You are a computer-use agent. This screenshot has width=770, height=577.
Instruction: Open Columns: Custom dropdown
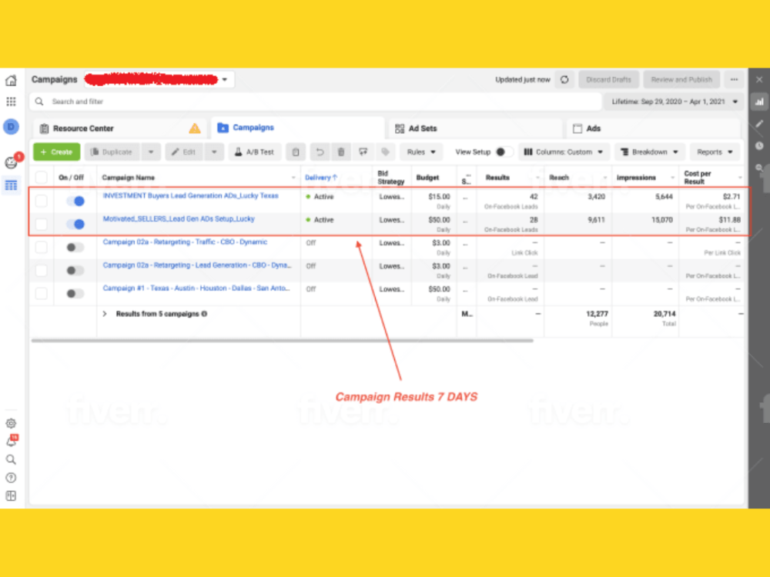point(564,152)
